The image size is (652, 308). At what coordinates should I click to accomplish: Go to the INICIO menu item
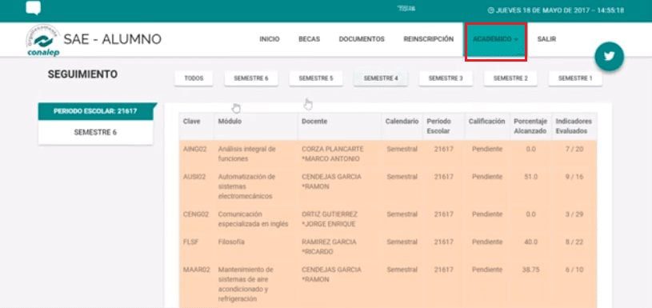click(270, 39)
